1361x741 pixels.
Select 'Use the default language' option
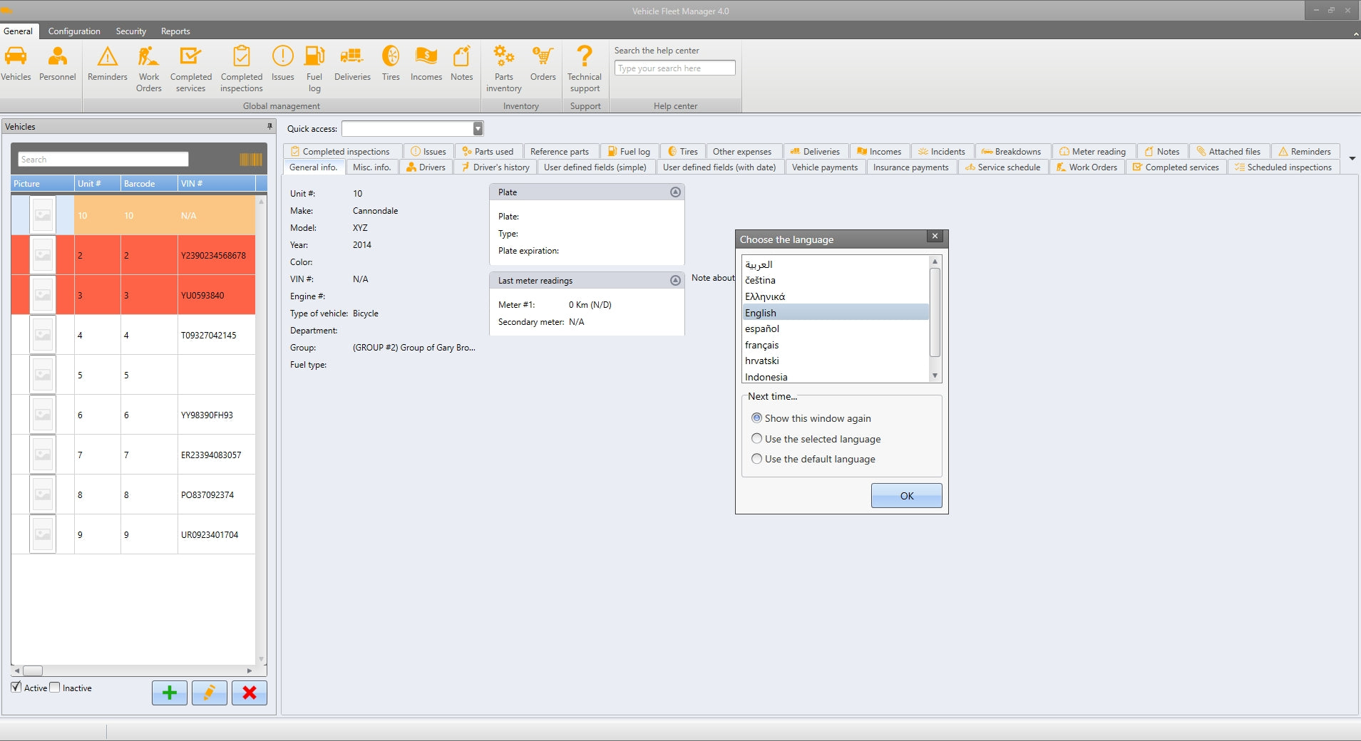(x=757, y=459)
